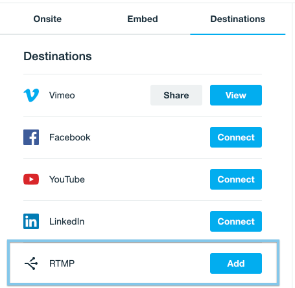Click the View button for Vimeo
The image size is (295, 288).
[x=236, y=95]
